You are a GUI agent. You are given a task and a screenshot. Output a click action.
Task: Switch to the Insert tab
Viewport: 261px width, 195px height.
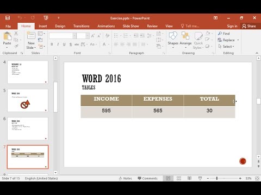click(43, 26)
